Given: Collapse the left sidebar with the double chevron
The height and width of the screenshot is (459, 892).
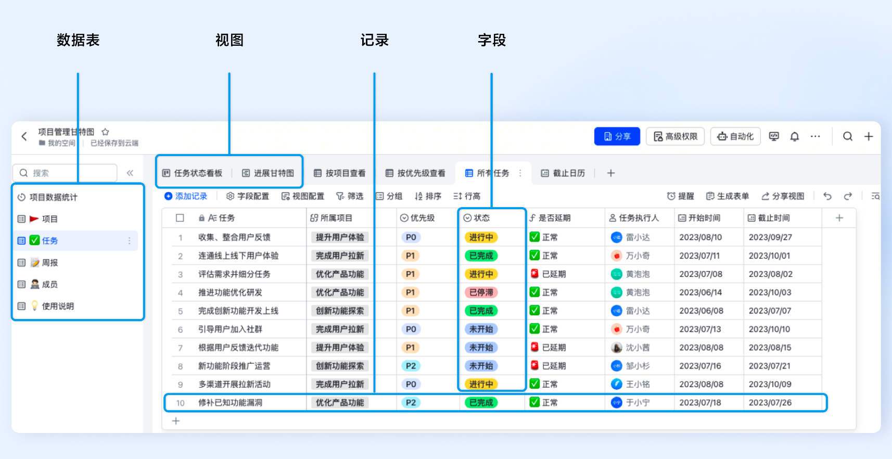Looking at the screenshot, I should point(130,173).
